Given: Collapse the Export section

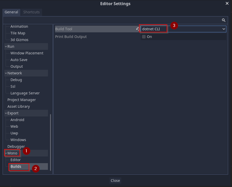Looking at the screenshot, I should (6, 113).
